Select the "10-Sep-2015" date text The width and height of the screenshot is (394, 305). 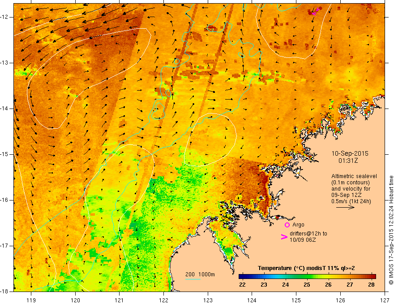[350, 153]
